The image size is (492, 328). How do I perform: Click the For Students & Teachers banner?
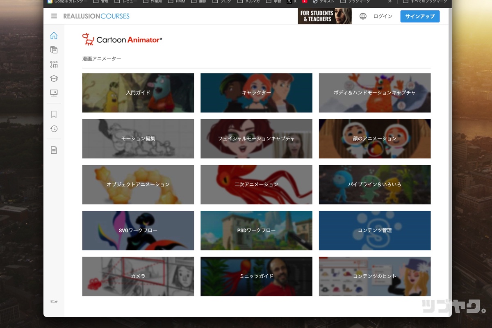click(x=324, y=16)
